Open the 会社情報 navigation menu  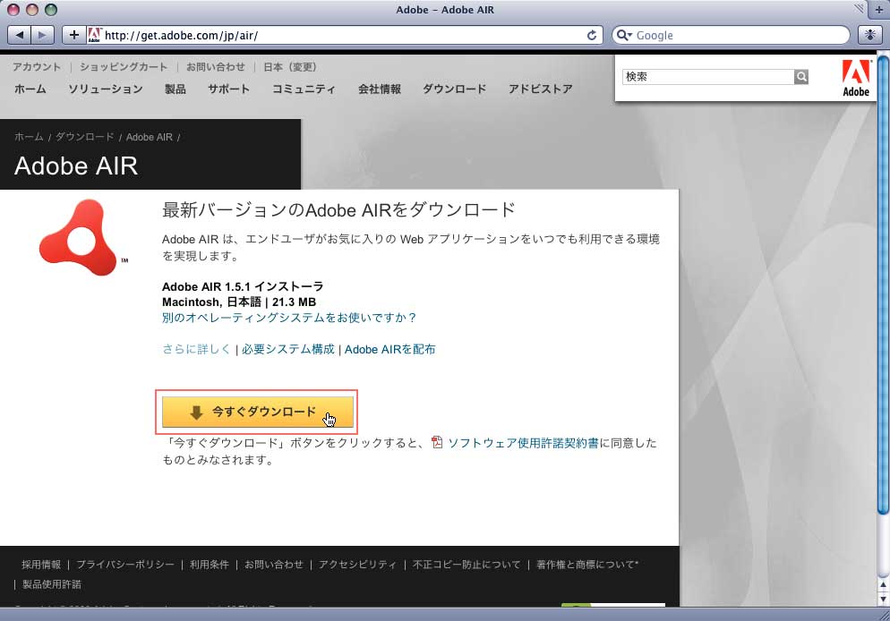379,89
